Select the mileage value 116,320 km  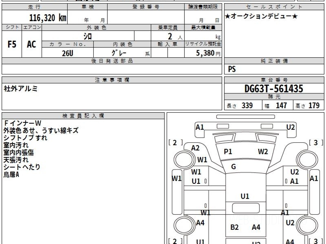(x=48, y=18)
